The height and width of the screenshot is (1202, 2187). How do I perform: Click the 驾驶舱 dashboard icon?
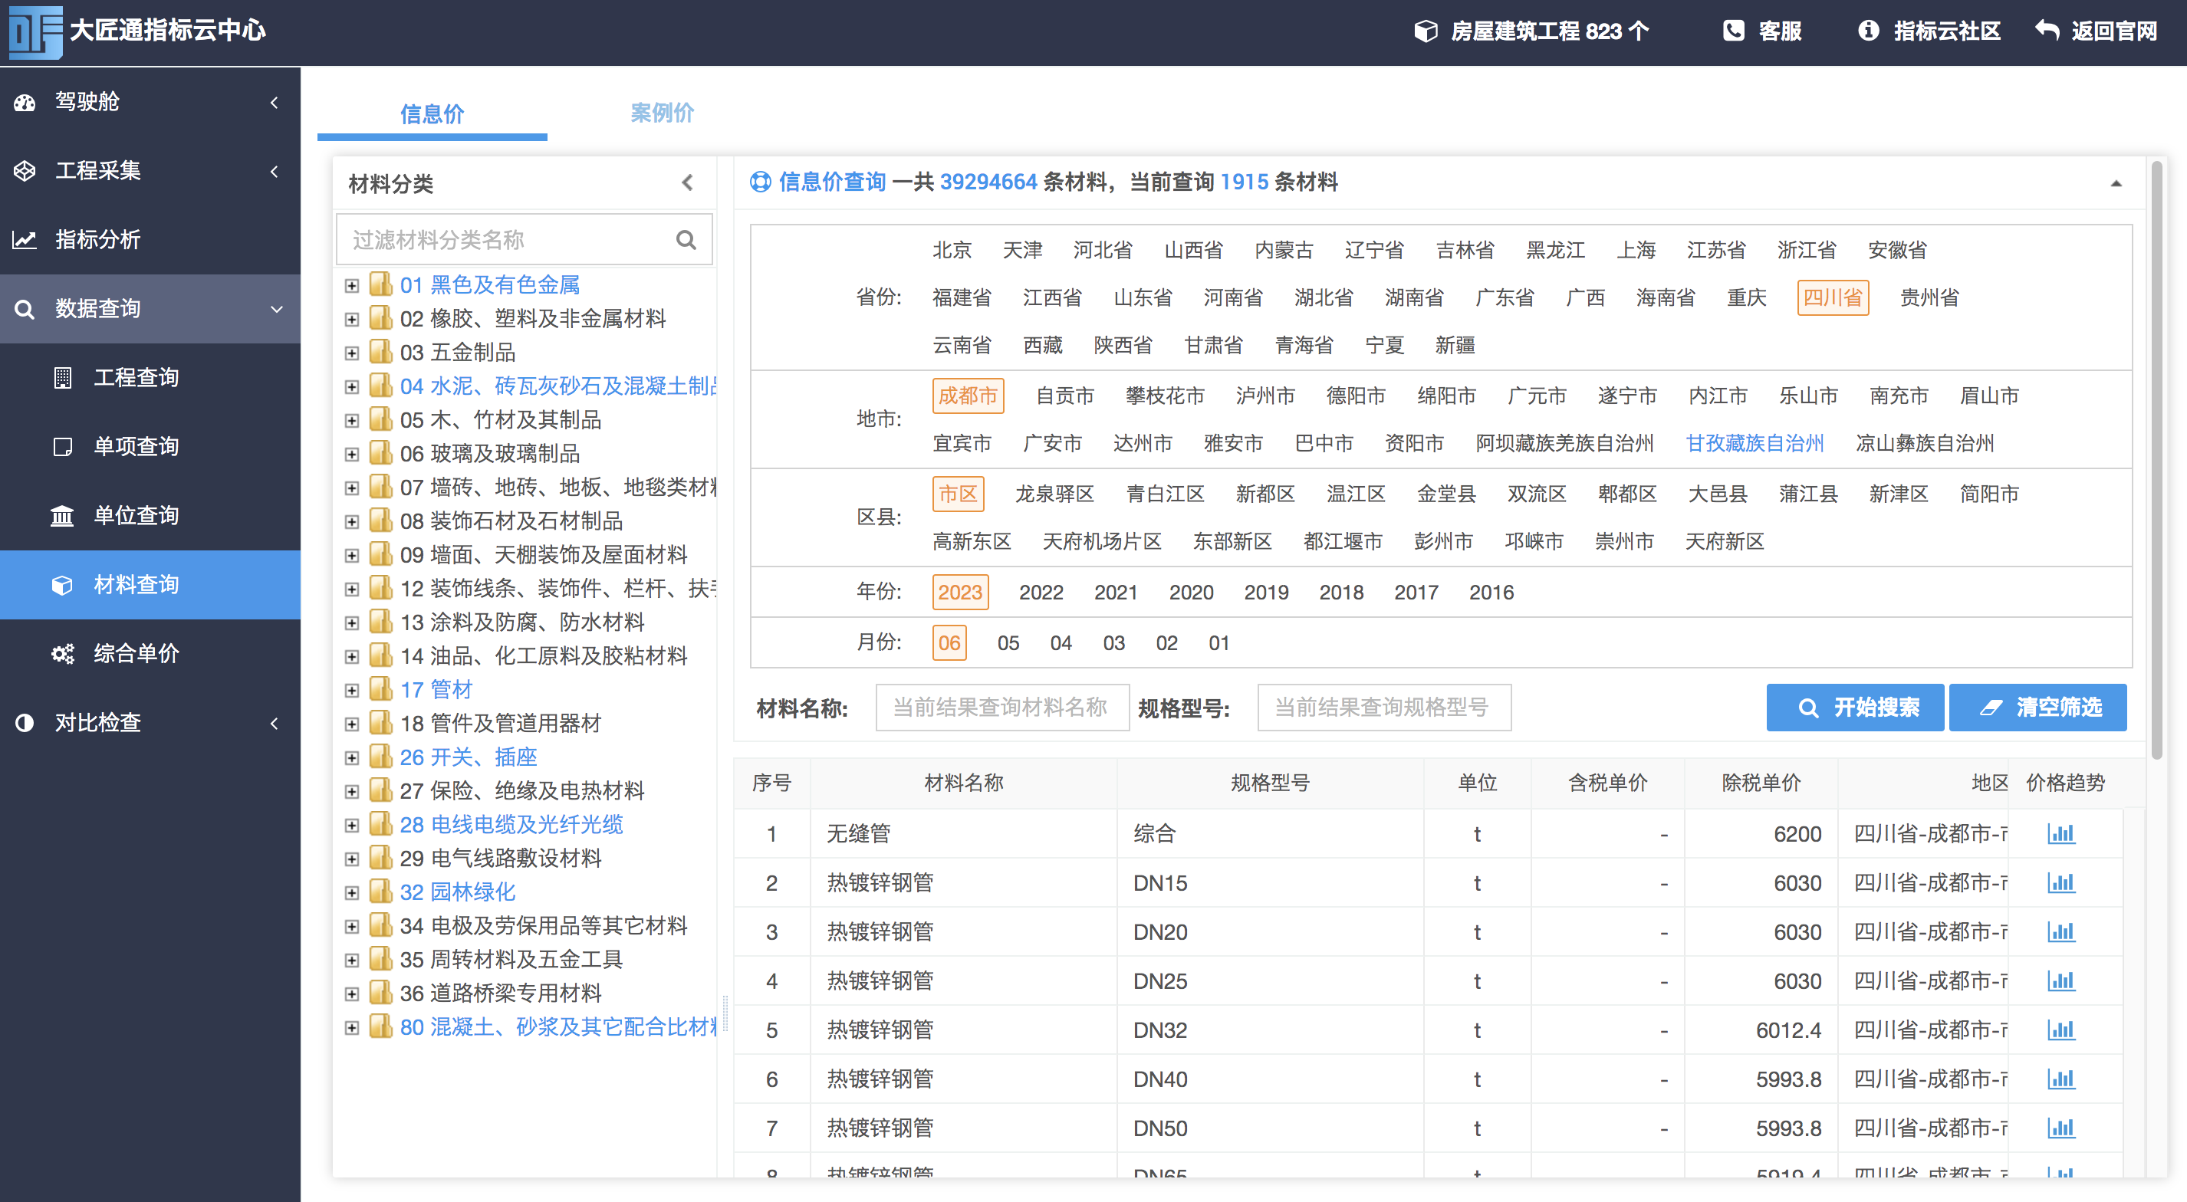25,103
